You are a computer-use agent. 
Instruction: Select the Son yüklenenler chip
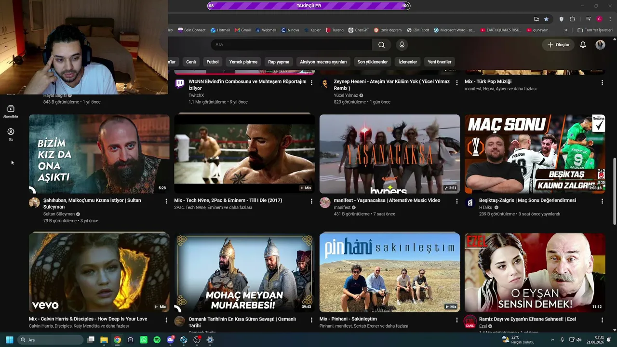[x=373, y=62]
